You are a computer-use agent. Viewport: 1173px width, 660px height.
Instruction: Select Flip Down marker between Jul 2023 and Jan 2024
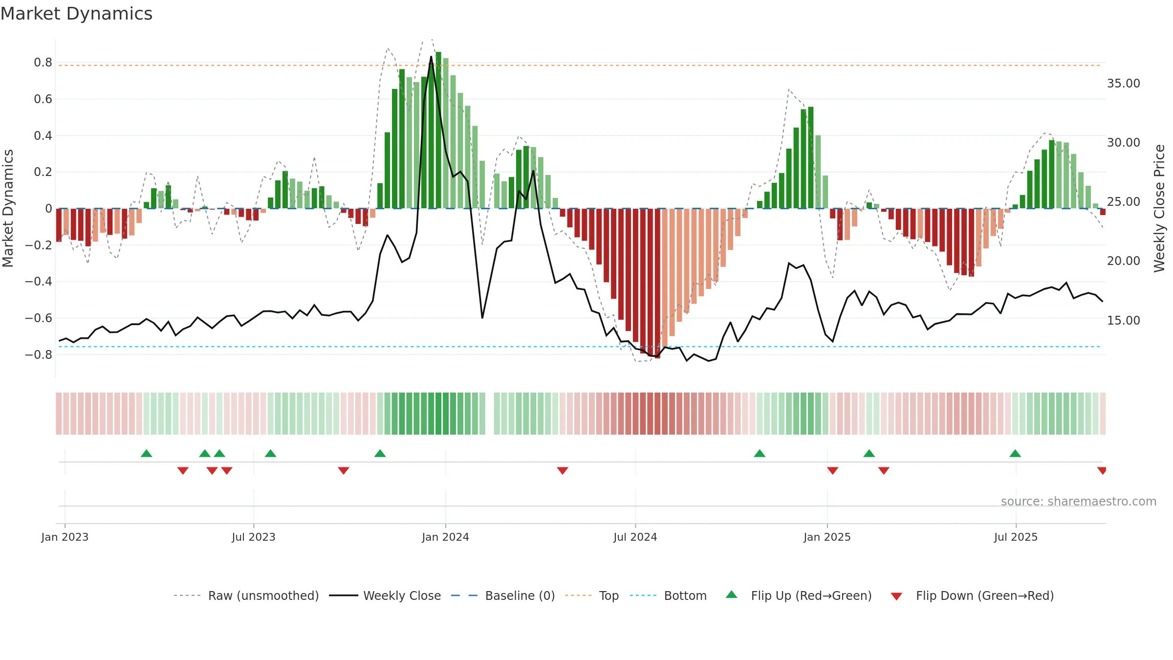(x=344, y=471)
